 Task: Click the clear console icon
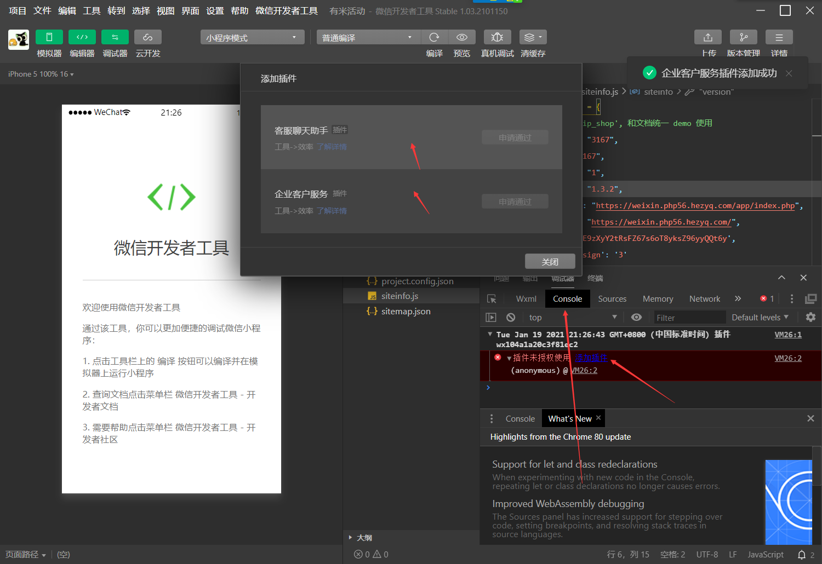point(511,317)
